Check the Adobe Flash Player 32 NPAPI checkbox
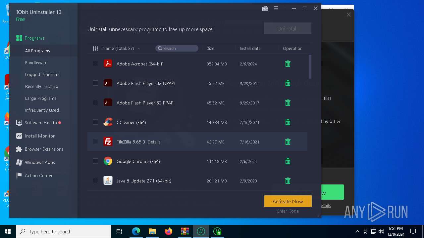Viewport: 424px width, 238px height. click(95, 83)
